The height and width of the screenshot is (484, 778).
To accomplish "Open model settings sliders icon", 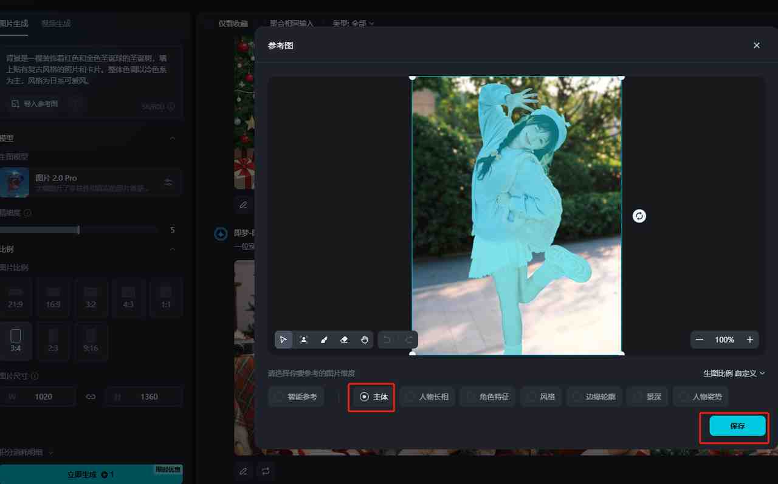I will 168,182.
